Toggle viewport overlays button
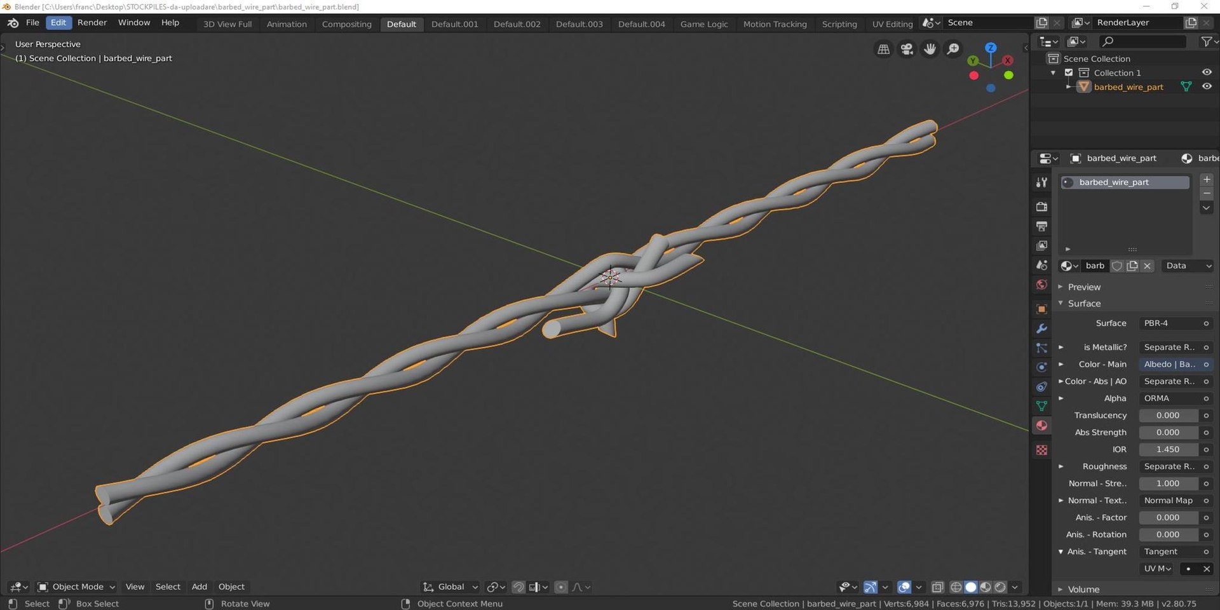The height and width of the screenshot is (610, 1220). [x=904, y=587]
